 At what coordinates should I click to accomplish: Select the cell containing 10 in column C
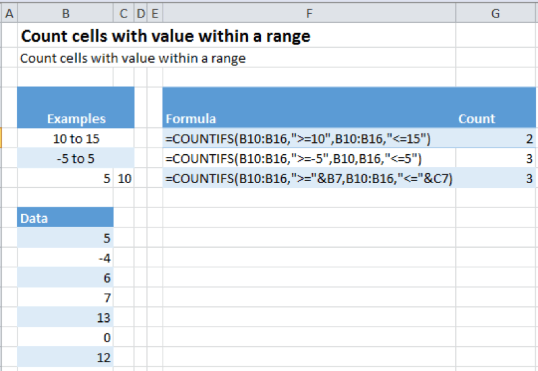pyautogui.click(x=124, y=179)
